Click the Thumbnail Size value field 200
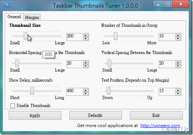Viewport: 193px width, 135px height. 75,37
